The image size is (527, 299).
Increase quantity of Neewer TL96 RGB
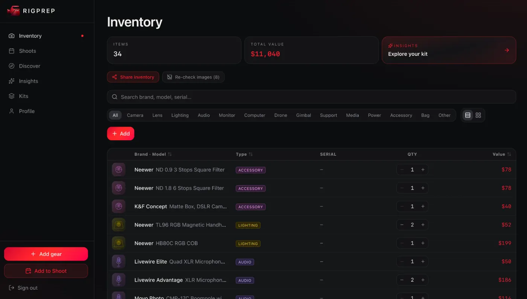[x=423, y=225]
